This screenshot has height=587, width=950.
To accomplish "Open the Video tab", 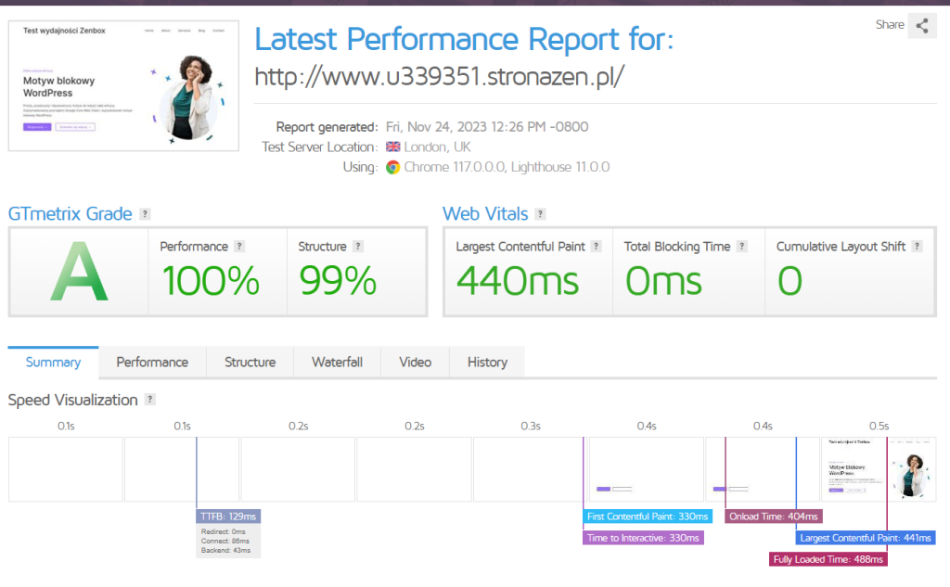I will click(x=416, y=363).
